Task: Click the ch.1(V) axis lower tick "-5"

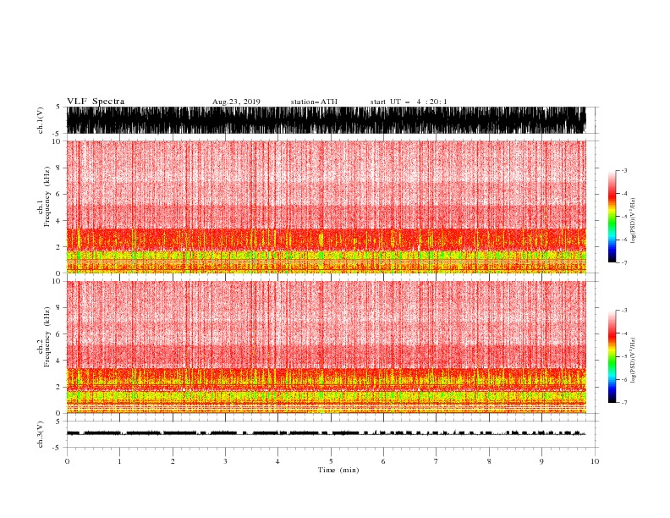Action: pos(58,134)
